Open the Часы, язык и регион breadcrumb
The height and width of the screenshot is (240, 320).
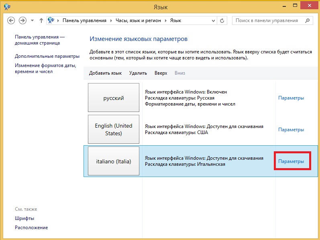138,20
